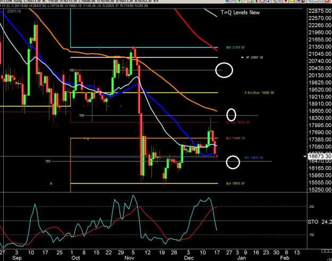
Task: Click the 21045.00 axis value
Action: pyautogui.click(x=320, y=54)
